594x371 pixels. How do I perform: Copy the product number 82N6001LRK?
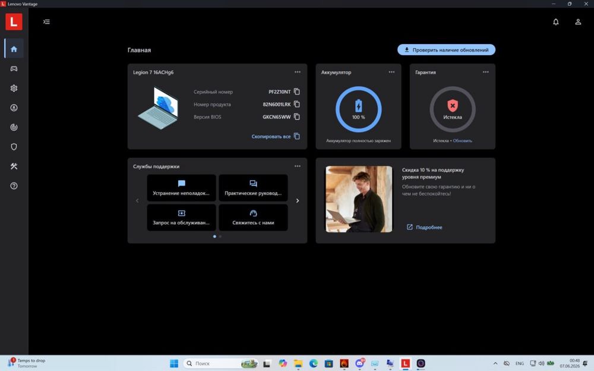(297, 104)
